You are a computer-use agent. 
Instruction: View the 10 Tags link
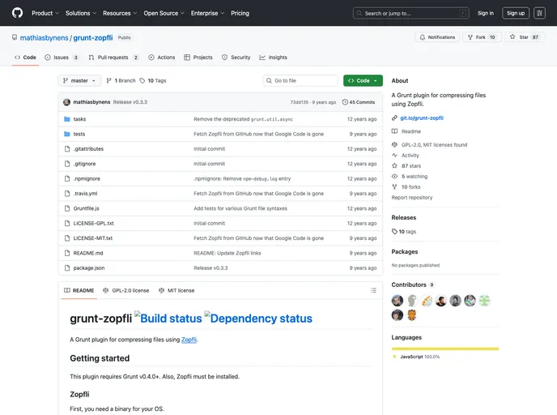153,81
